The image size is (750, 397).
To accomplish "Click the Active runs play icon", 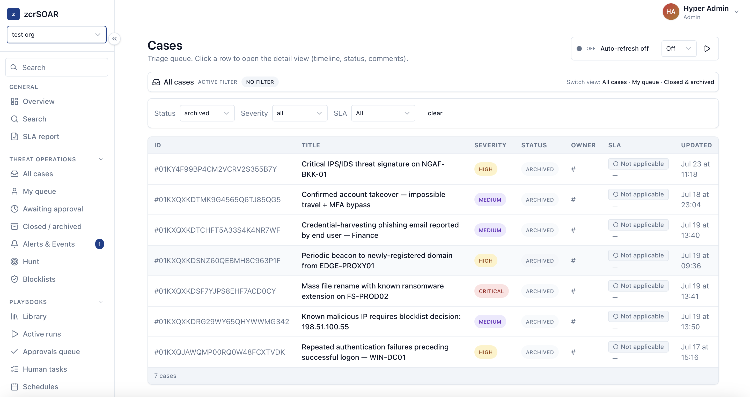I will pyautogui.click(x=14, y=334).
